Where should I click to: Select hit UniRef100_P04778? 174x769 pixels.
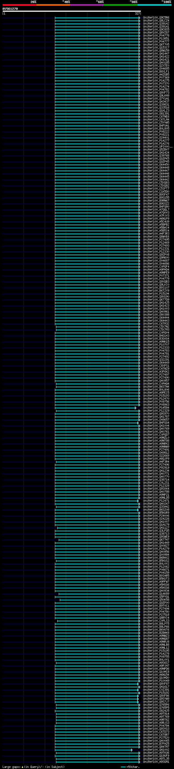[x=156, y=35]
